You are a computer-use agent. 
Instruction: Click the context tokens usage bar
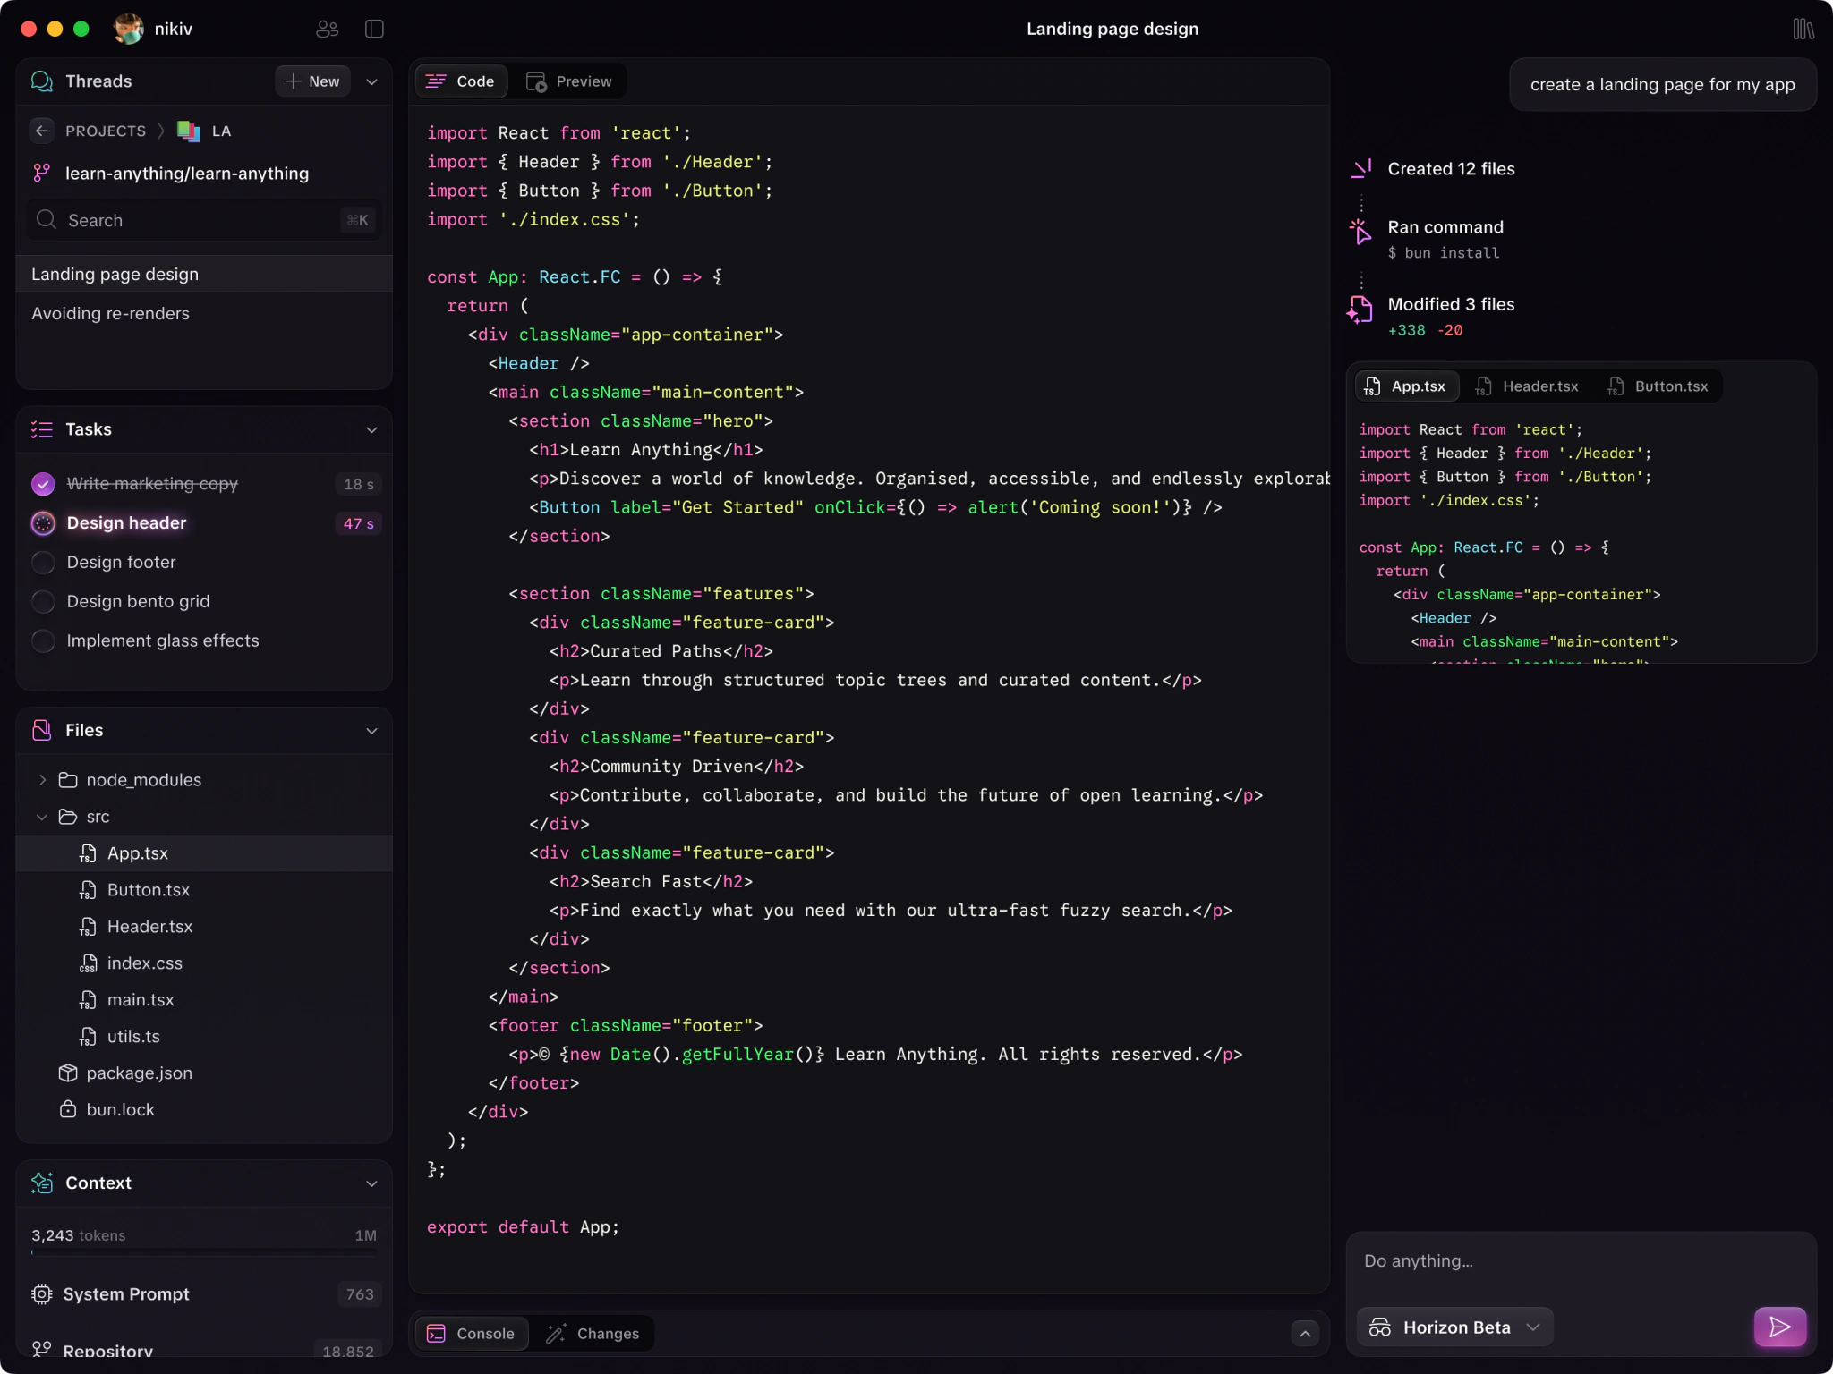pos(204,1252)
